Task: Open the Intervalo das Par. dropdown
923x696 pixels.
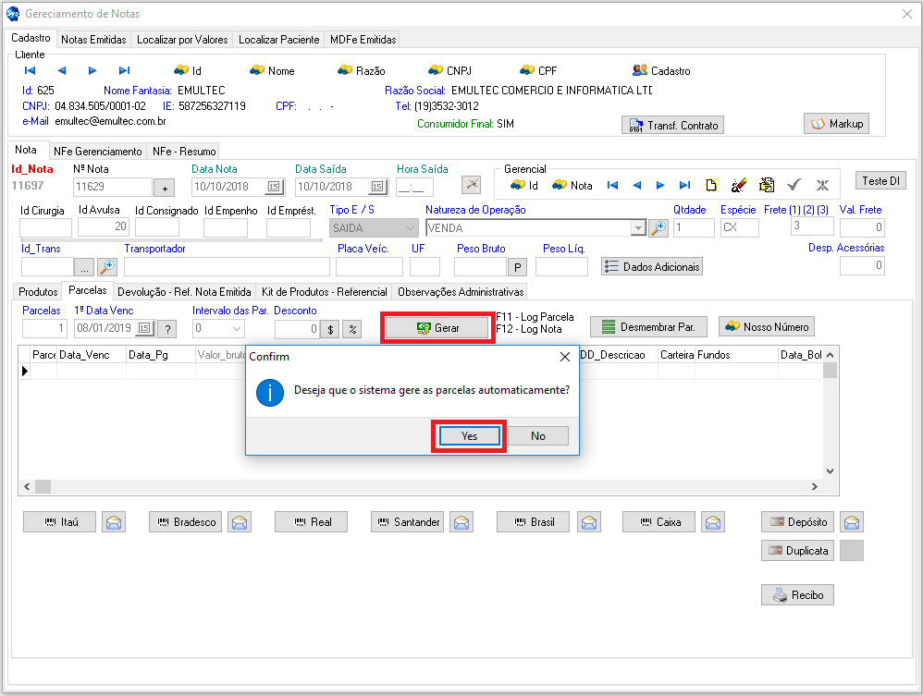Action: point(235,328)
